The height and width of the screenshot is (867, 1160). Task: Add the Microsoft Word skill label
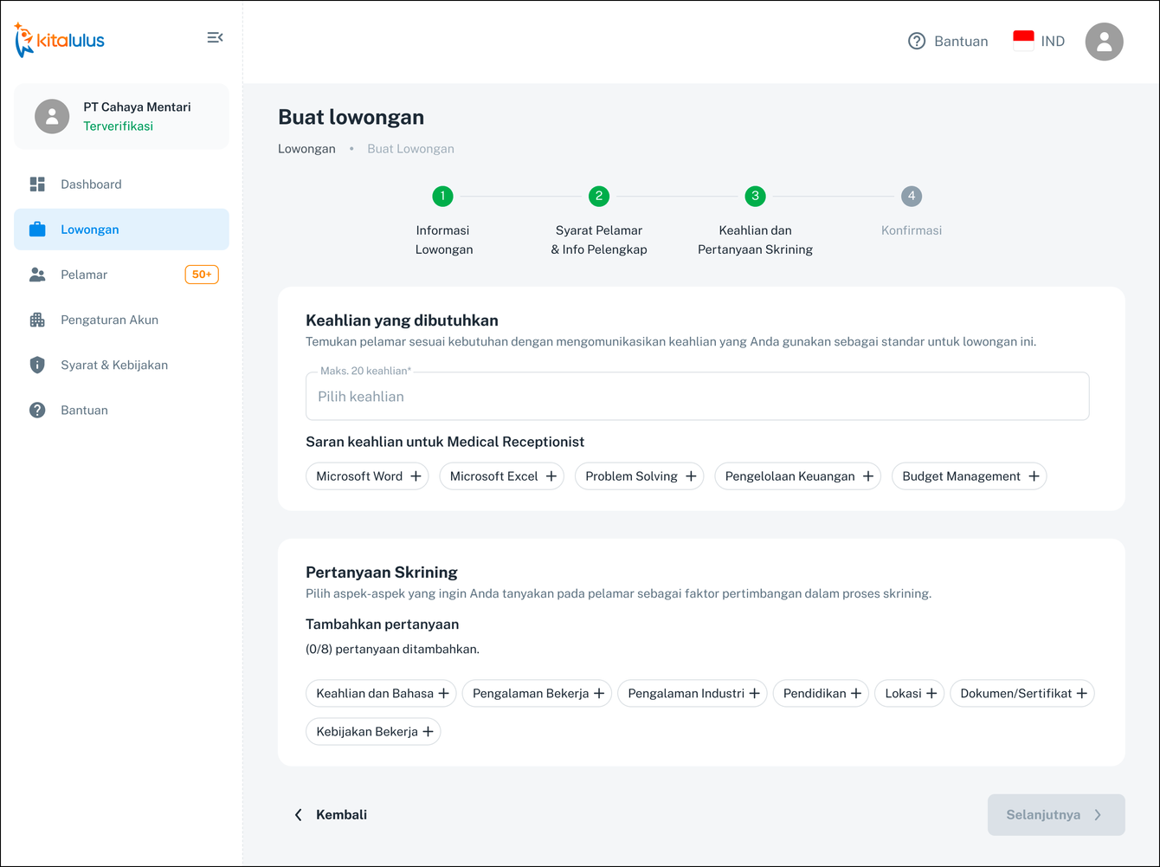pos(359,476)
